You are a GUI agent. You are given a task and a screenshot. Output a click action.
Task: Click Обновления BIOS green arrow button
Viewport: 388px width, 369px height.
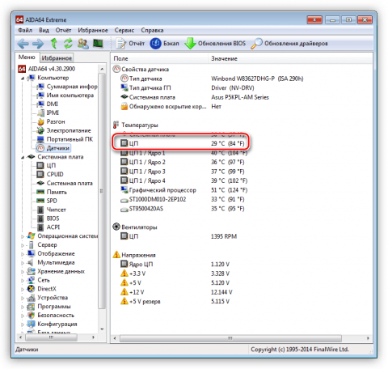pyautogui.click(x=215, y=44)
